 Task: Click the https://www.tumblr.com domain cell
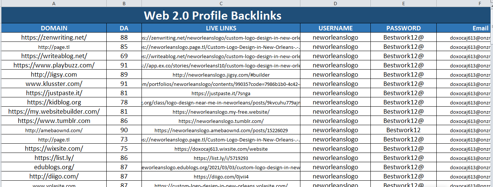coord(54,121)
